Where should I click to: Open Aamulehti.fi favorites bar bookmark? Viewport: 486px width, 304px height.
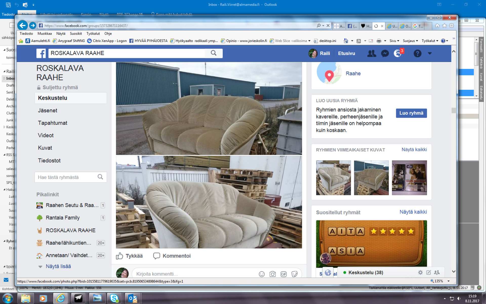click(38, 41)
